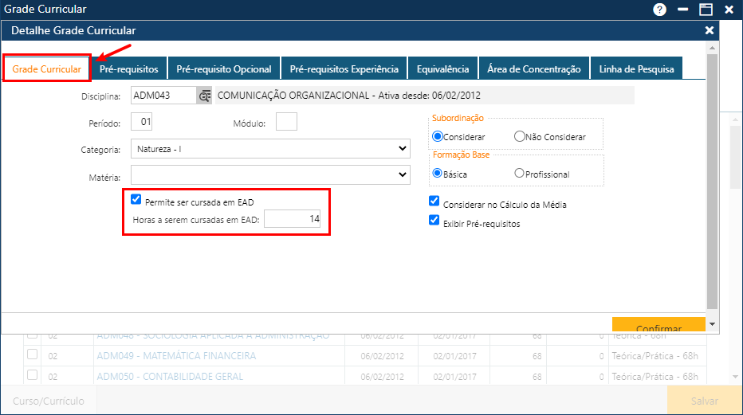The width and height of the screenshot is (743, 415).
Task: Click the Módulo input box
Action: 286,122
